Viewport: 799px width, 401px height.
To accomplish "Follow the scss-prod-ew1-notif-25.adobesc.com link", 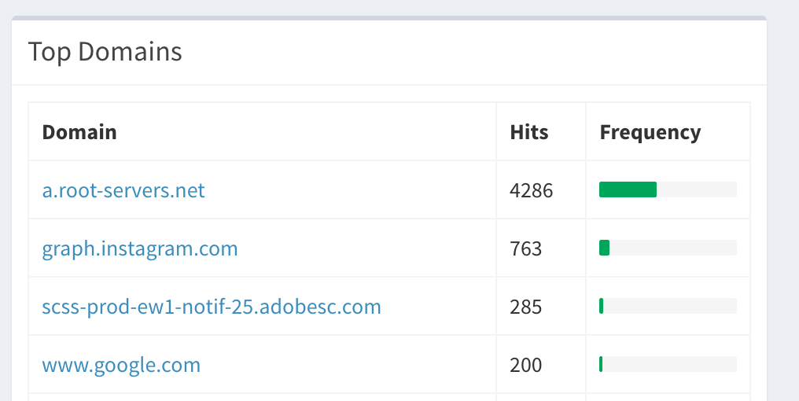I will (x=212, y=307).
